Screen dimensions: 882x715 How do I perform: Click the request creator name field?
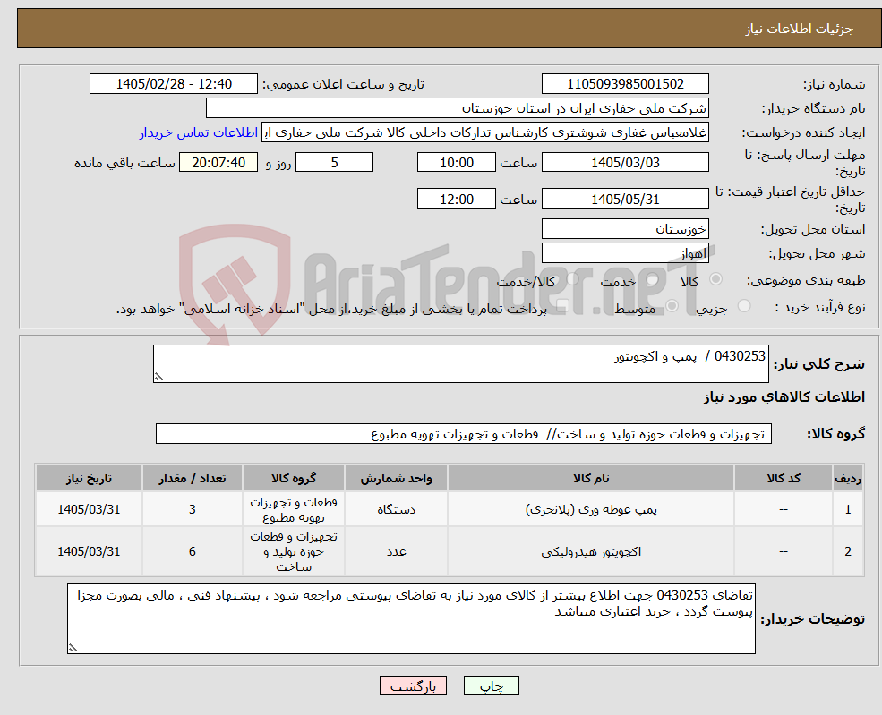tap(484, 132)
